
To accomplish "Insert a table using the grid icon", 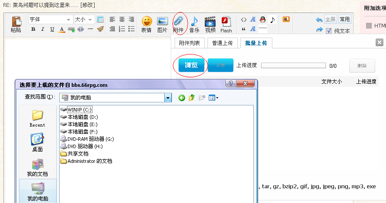I will 100,19.
